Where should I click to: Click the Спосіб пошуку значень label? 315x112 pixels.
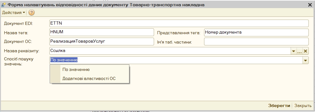19,62
